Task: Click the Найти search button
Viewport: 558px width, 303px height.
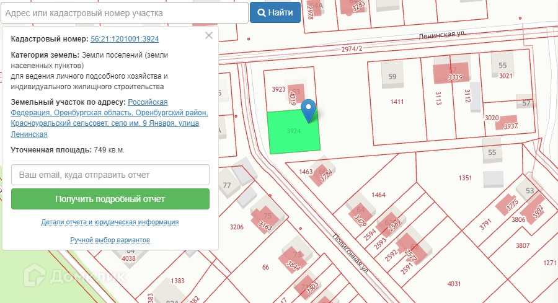Action: (275, 12)
